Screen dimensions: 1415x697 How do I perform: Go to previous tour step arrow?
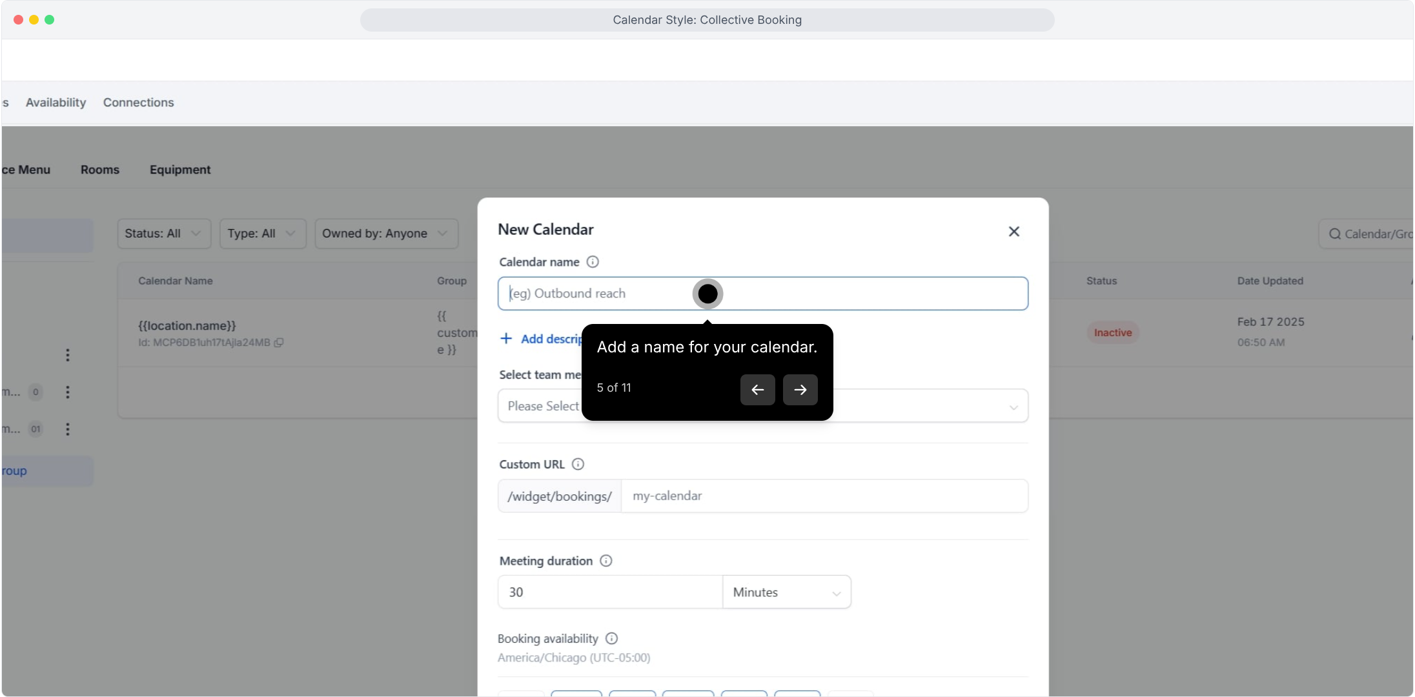point(757,390)
